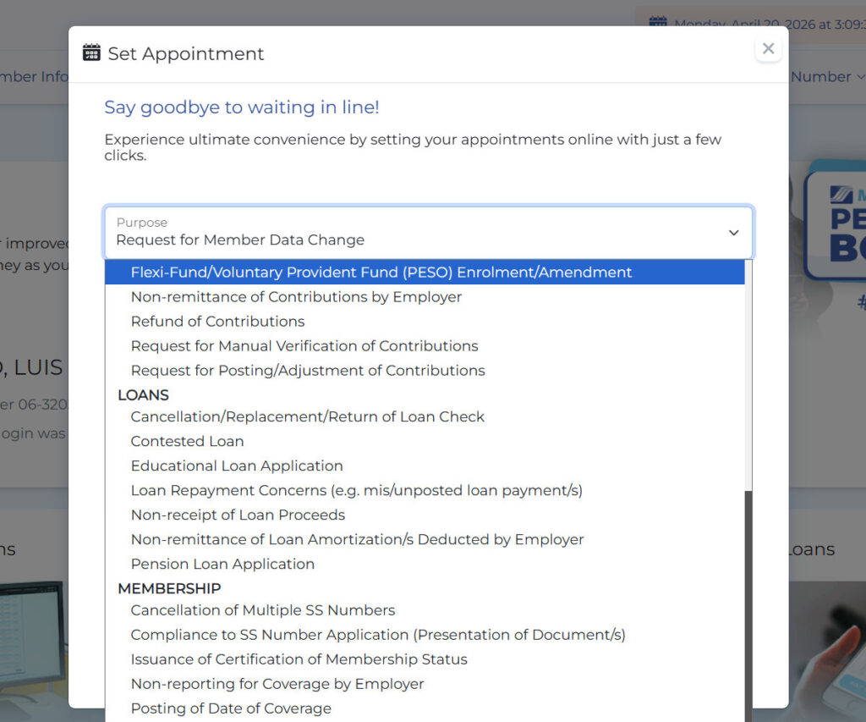The image size is (866, 722).
Task: Select Cancellation of Multiple SS Numbers
Action: [x=425, y=610]
